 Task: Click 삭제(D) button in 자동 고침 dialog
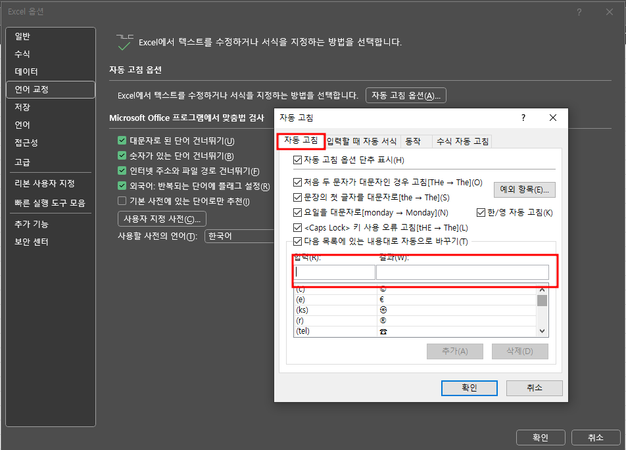[x=519, y=351]
